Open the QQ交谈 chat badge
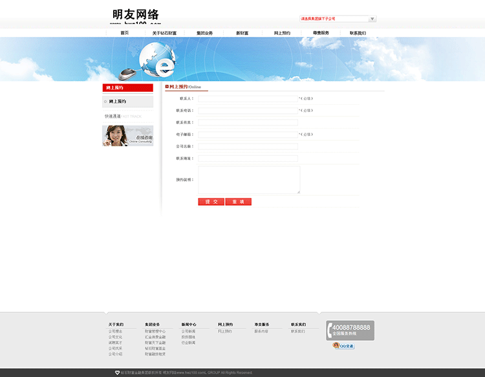The height and width of the screenshot is (377, 485). [x=343, y=346]
